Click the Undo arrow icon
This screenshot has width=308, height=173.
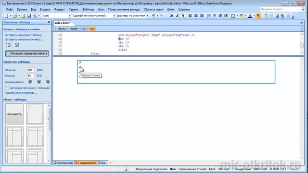[154, 16]
